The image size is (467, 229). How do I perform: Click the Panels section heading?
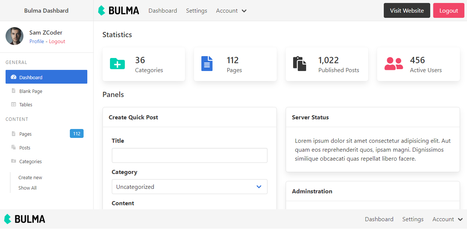[x=113, y=94]
